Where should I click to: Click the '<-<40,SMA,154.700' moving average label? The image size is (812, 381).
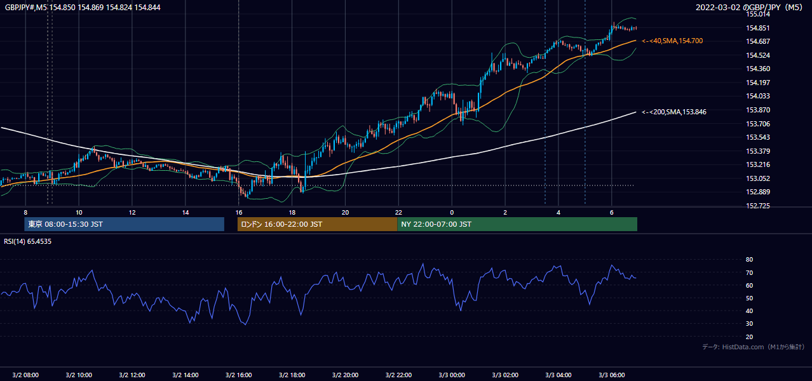672,41
